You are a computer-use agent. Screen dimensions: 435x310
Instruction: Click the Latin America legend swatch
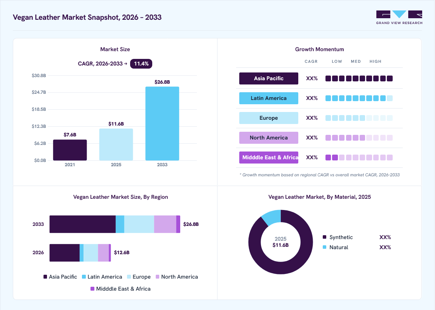(84, 277)
